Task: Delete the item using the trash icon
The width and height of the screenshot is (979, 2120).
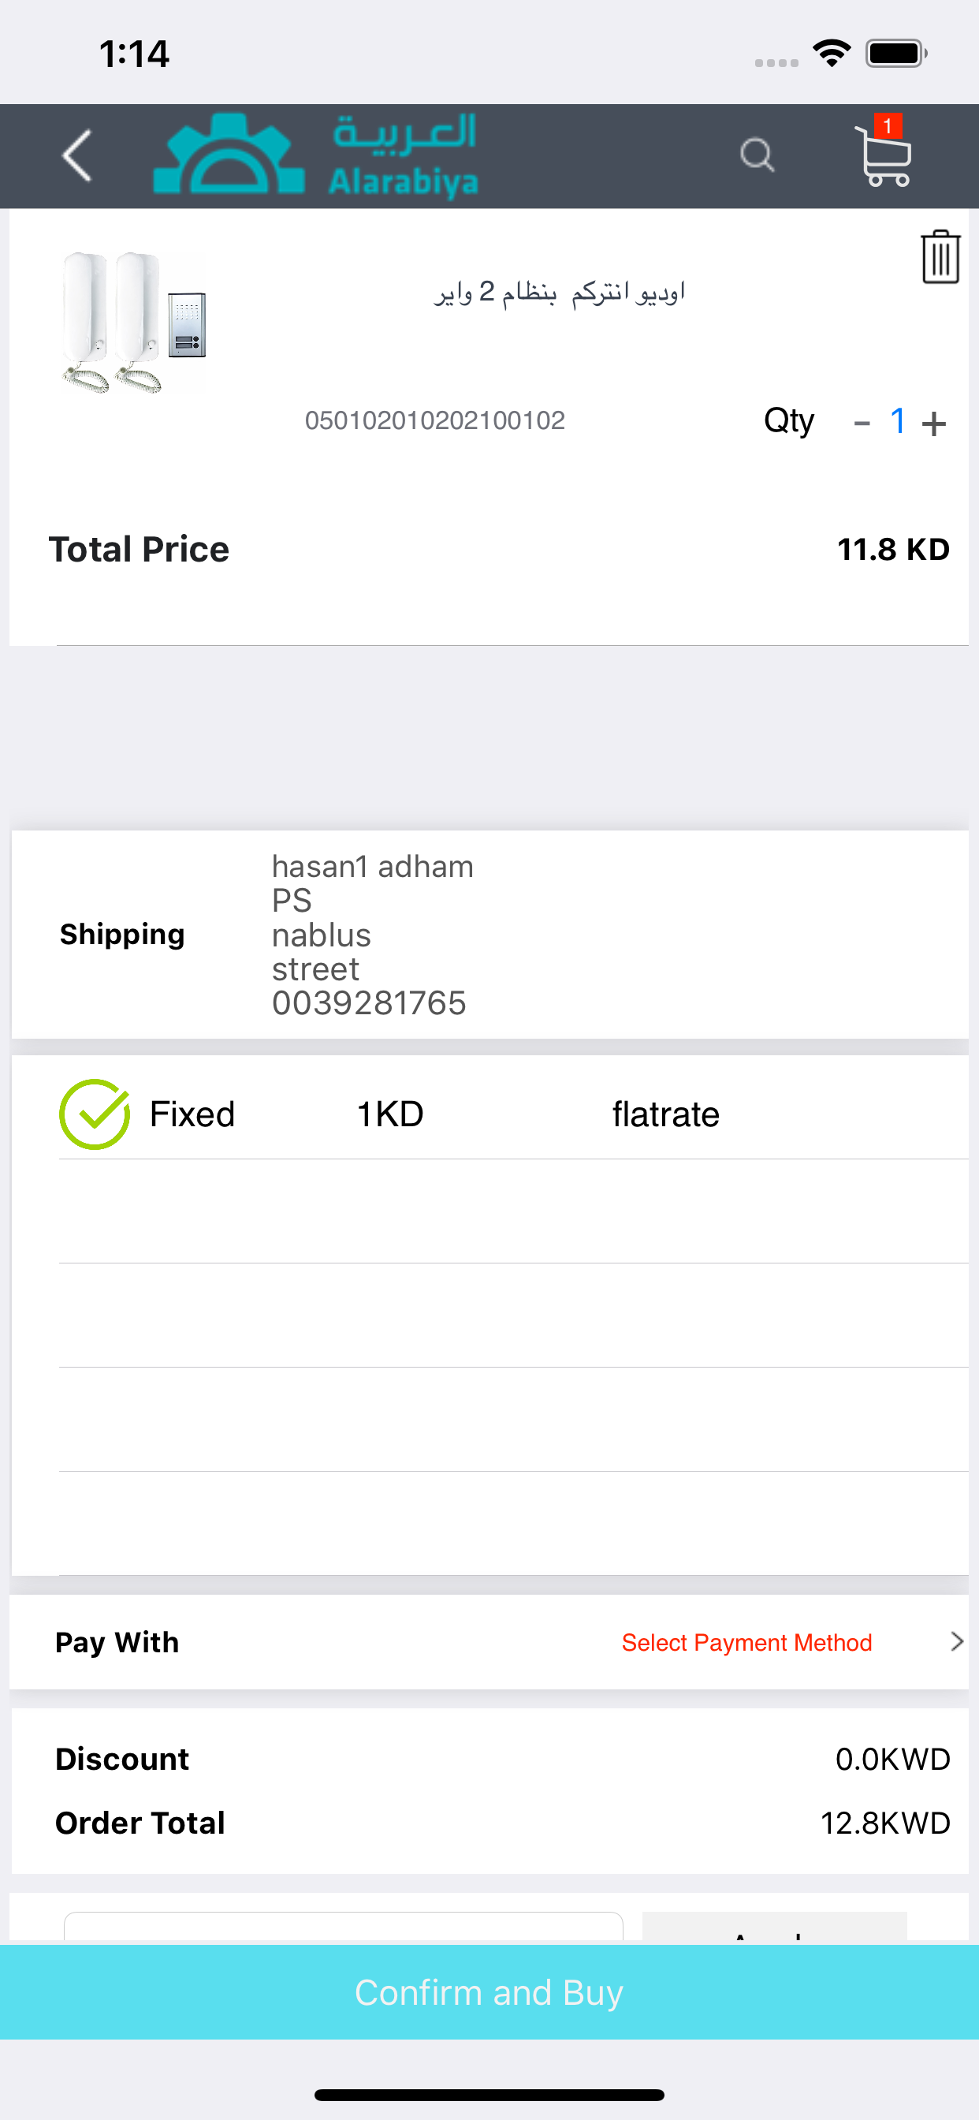Action: pyautogui.click(x=940, y=258)
